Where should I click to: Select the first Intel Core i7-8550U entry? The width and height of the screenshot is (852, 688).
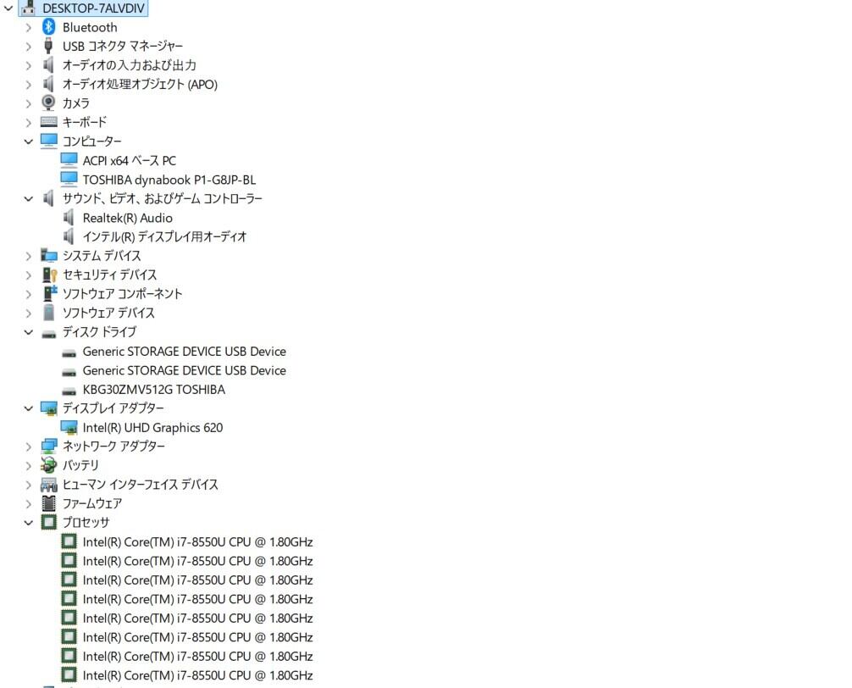click(x=198, y=541)
